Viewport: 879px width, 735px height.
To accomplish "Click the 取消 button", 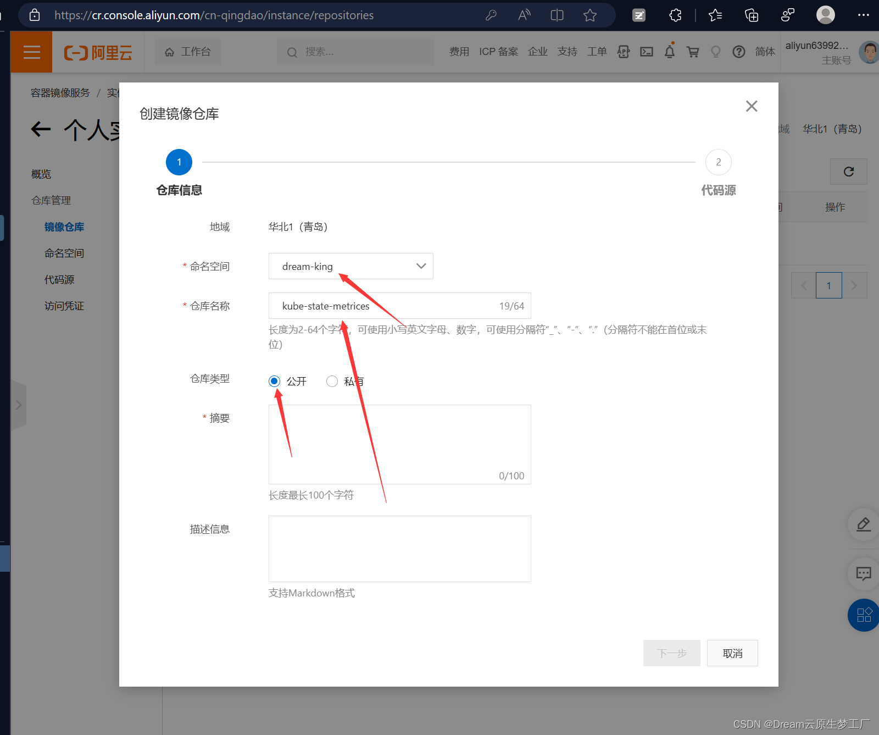I will [732, 653].
